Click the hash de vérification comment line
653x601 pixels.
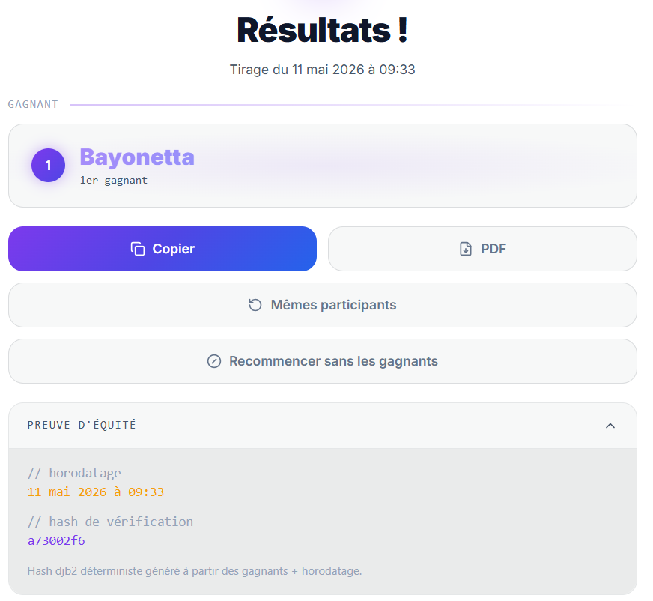pos(110,522)
